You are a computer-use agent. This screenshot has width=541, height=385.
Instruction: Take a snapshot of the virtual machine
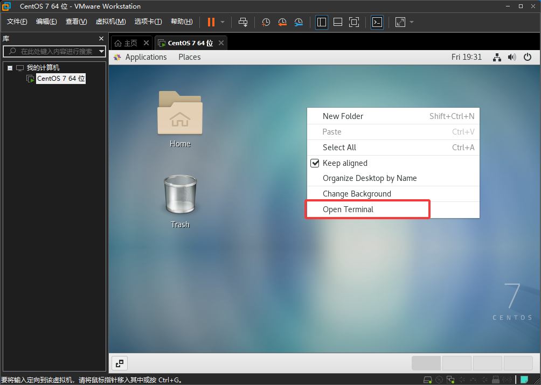(266, 22)
